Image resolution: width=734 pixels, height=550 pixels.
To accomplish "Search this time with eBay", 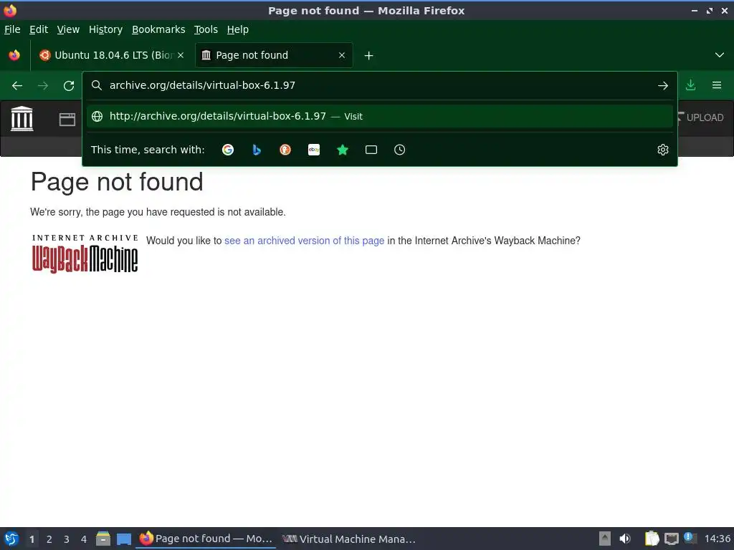I will coord(314,150).
